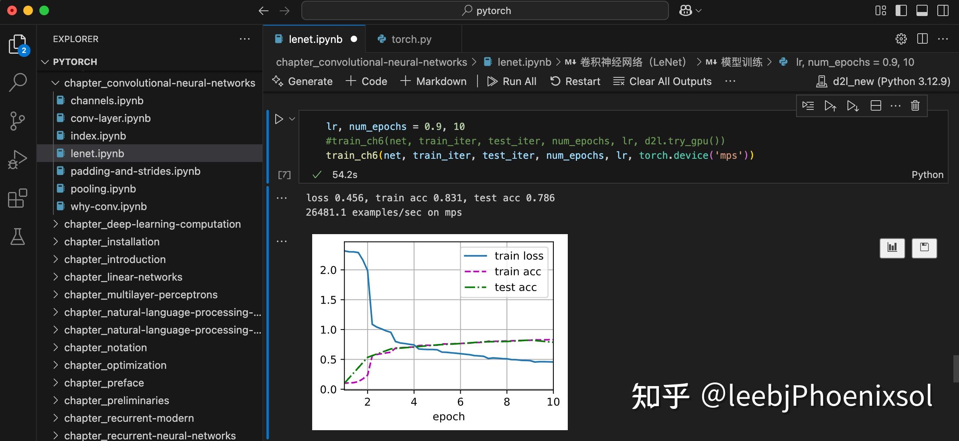Screen dimensions: 959x441
Task: Open the Testing flask view
Action: (x=17, y=237)
